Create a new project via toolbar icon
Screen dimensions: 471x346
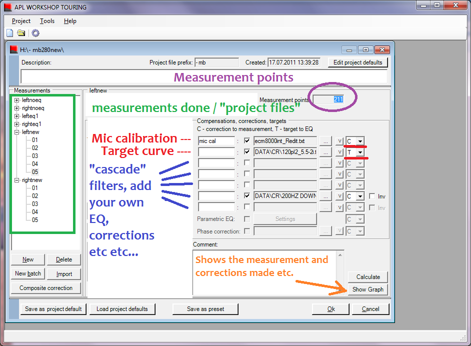coord(10,33)
